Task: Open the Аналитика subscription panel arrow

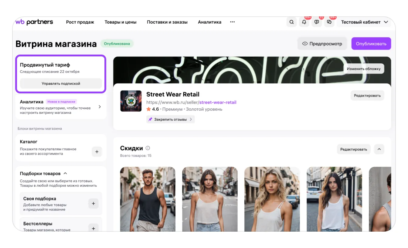Action: pos(100,107)
